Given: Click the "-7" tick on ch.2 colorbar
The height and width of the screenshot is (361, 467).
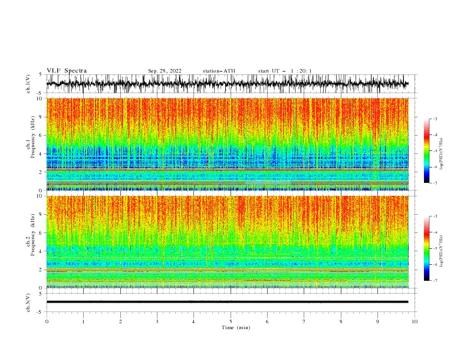Looking at the screenshot, I should (x=435, y=281).
